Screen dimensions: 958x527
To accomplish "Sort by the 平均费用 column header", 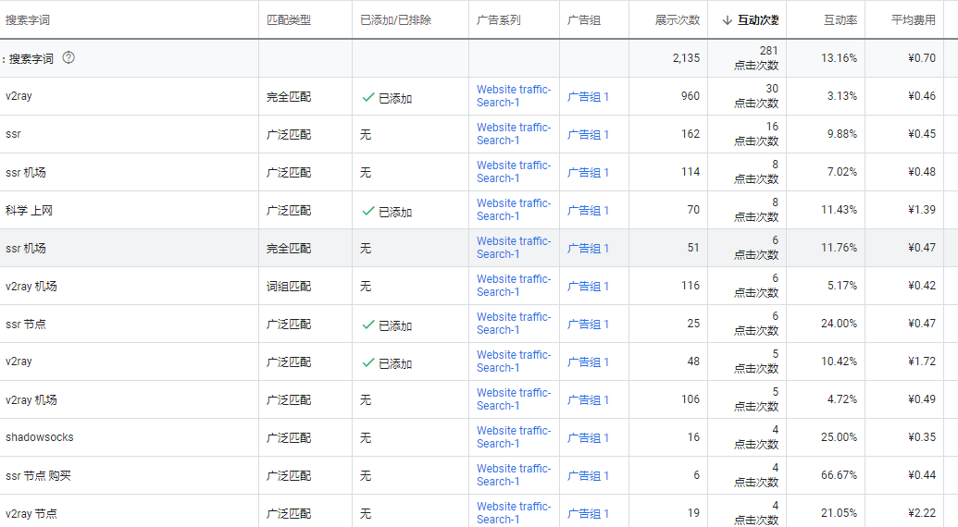I will 914,20.
